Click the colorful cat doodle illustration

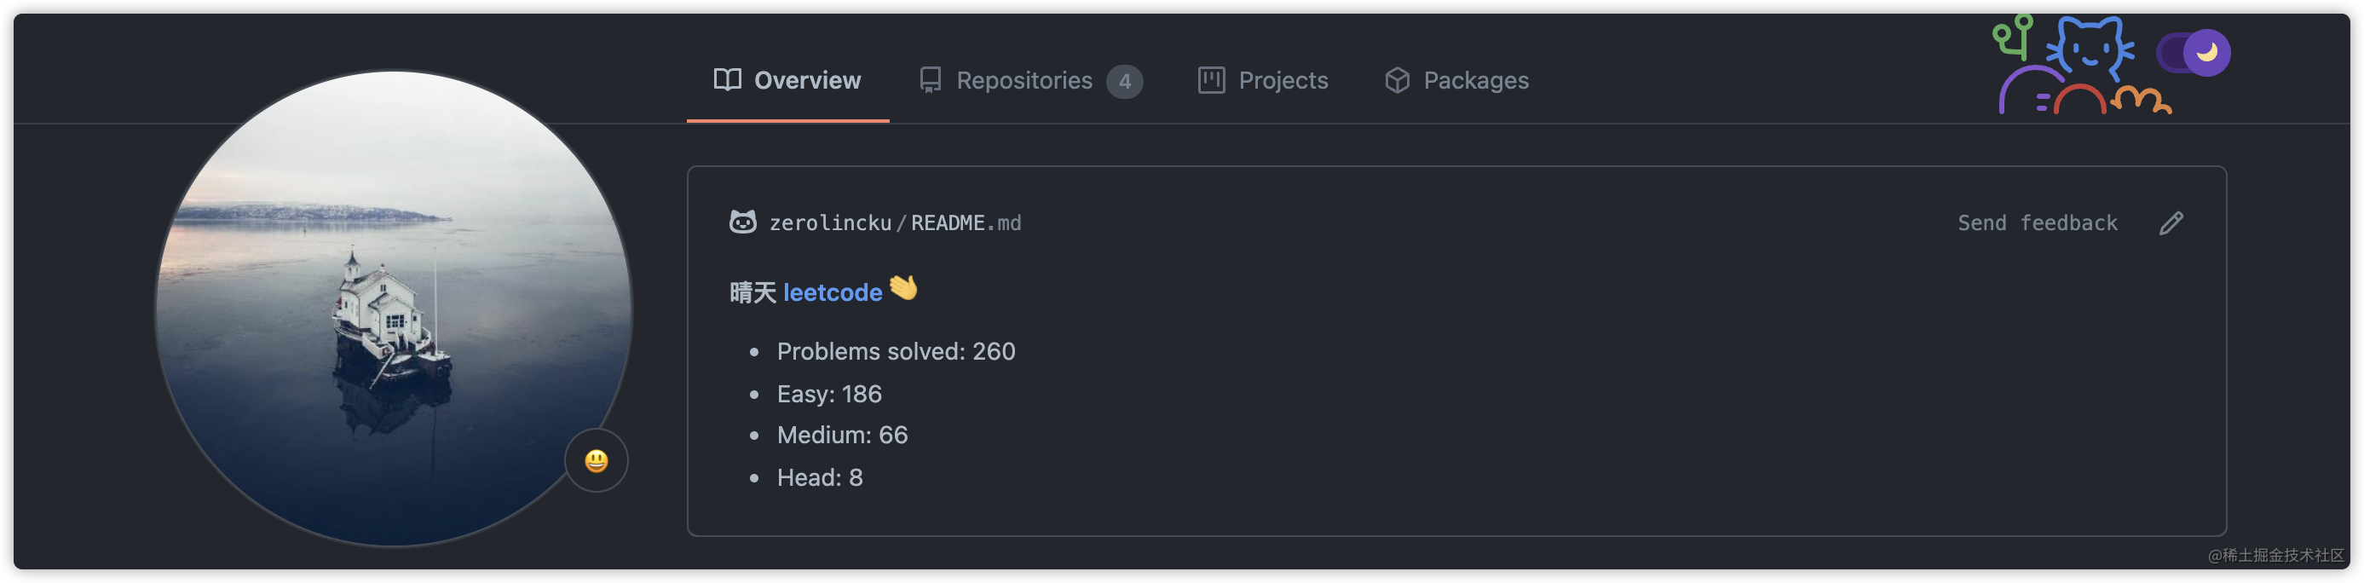pos(2081,64)
